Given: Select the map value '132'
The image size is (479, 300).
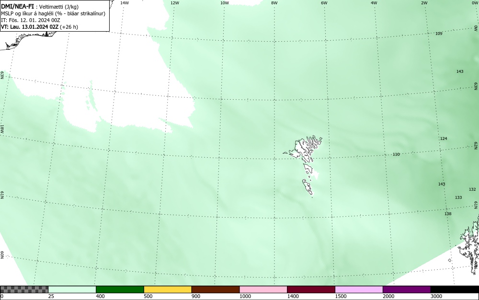Looking at the screenshot, I should [x=472, y=189].
